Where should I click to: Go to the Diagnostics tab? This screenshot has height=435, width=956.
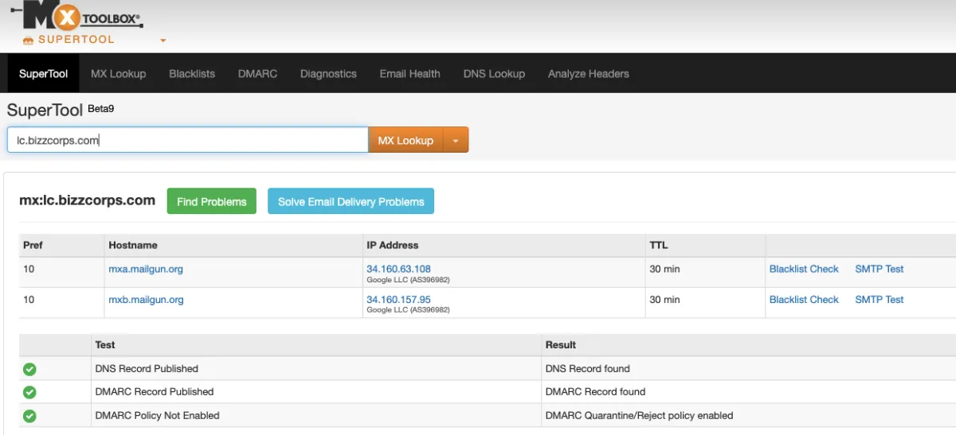click(x=328, y=73)
